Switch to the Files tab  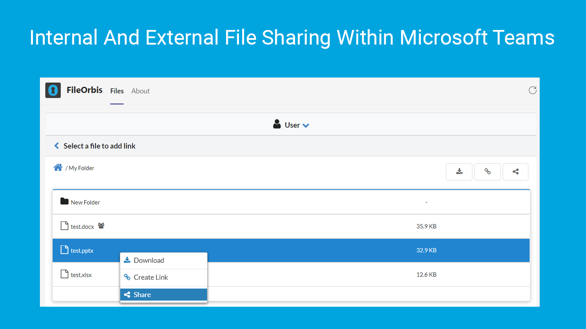117,91
